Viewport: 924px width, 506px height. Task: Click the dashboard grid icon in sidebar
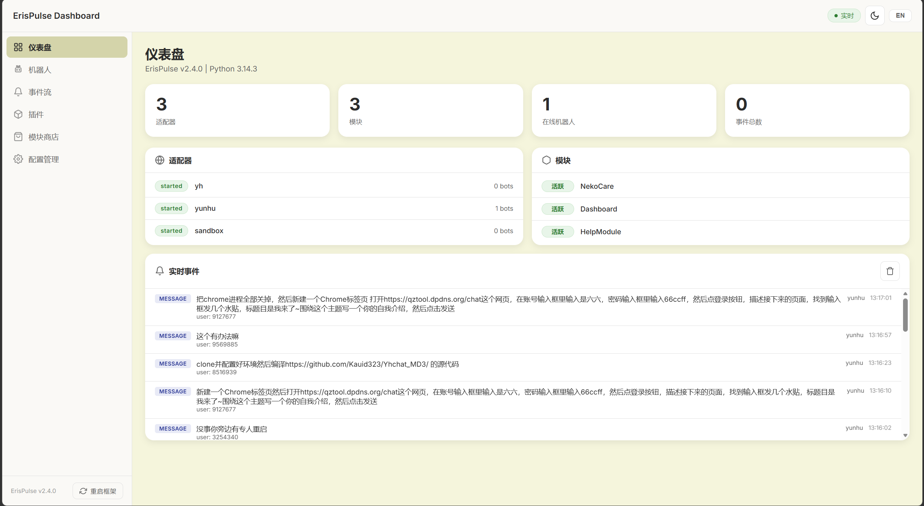[x=18, y=47]
